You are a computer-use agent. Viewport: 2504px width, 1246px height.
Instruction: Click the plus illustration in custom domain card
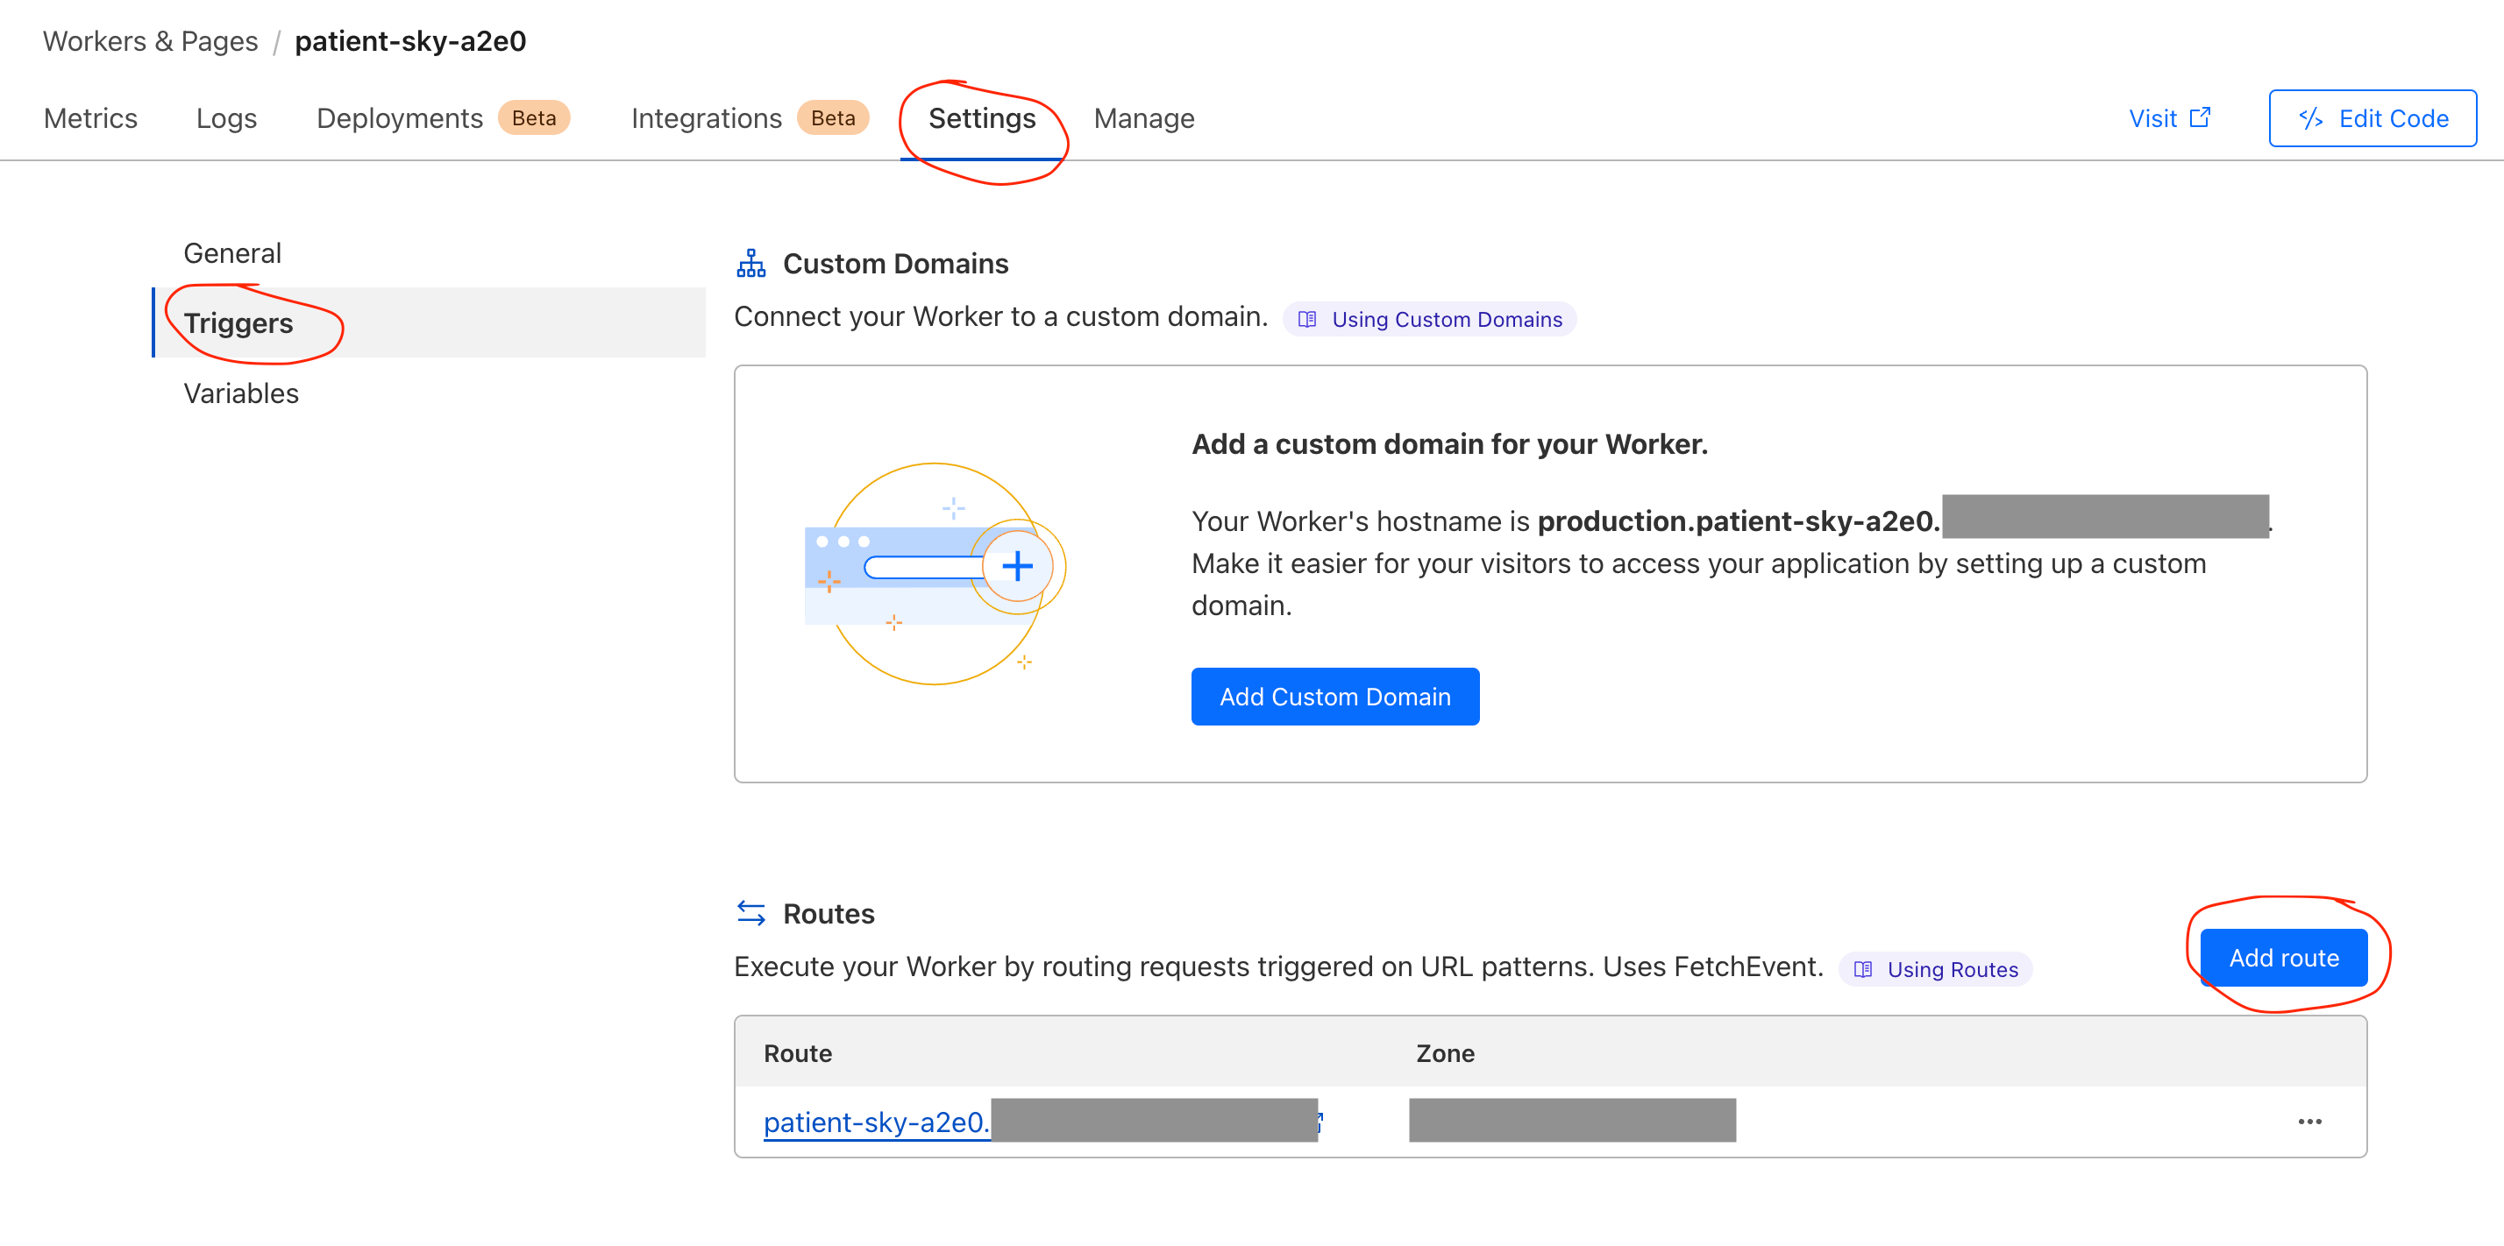(1017, 566)
